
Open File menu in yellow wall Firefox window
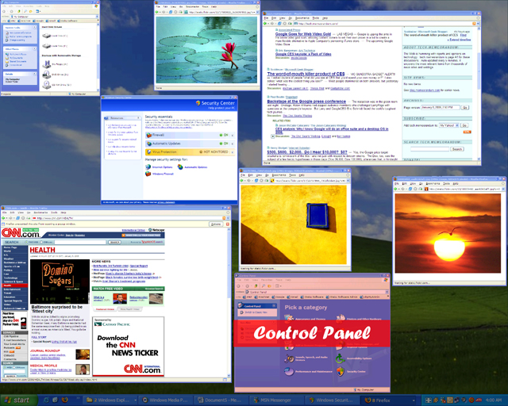(243, 174)
